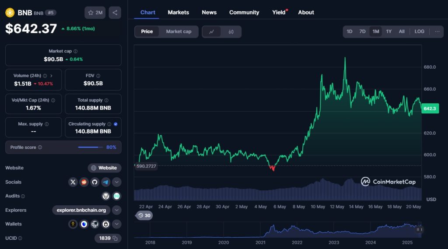448x249 pixels.
Task: Visit the BNB Website button
Action: 104,168
